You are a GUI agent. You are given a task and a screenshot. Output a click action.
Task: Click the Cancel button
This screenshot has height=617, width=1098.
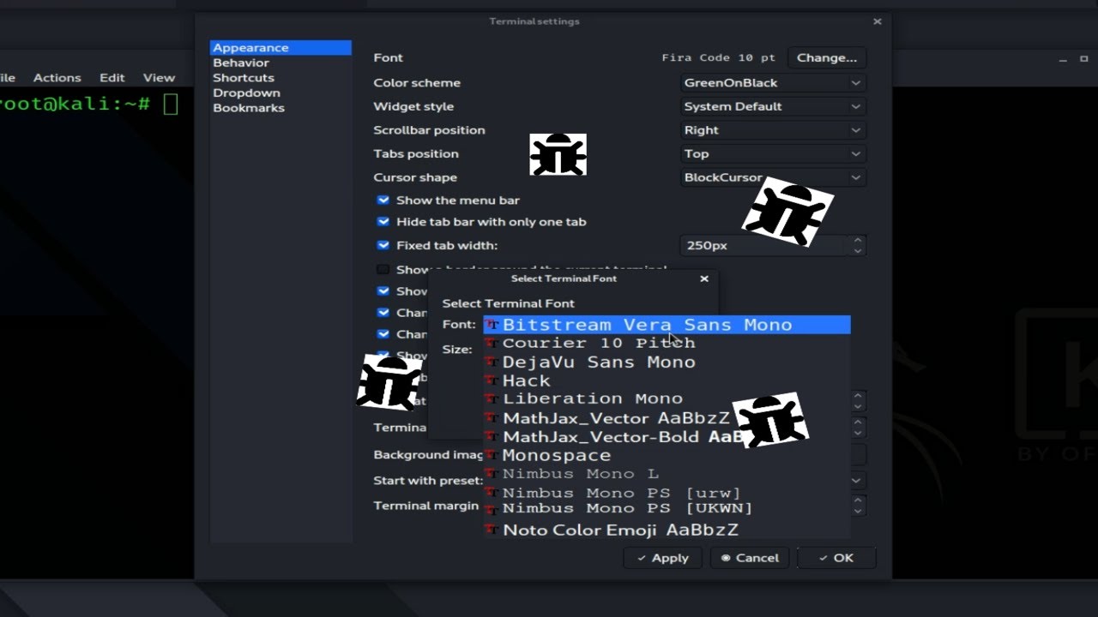(x=750, y=558)
